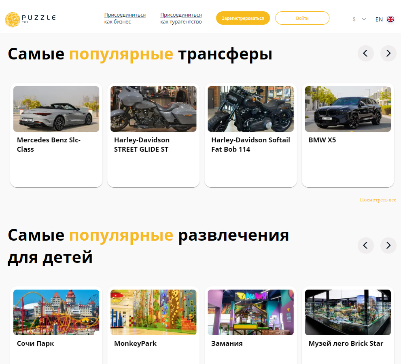Go to previous kids entertainment slide
Image resolution: width=401 pixels, height=364 pixels.
click(365, 245)
